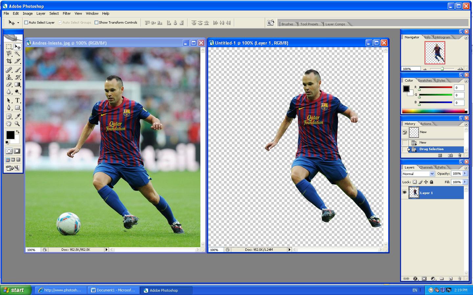Choose the Pen tool

[9, 108]
